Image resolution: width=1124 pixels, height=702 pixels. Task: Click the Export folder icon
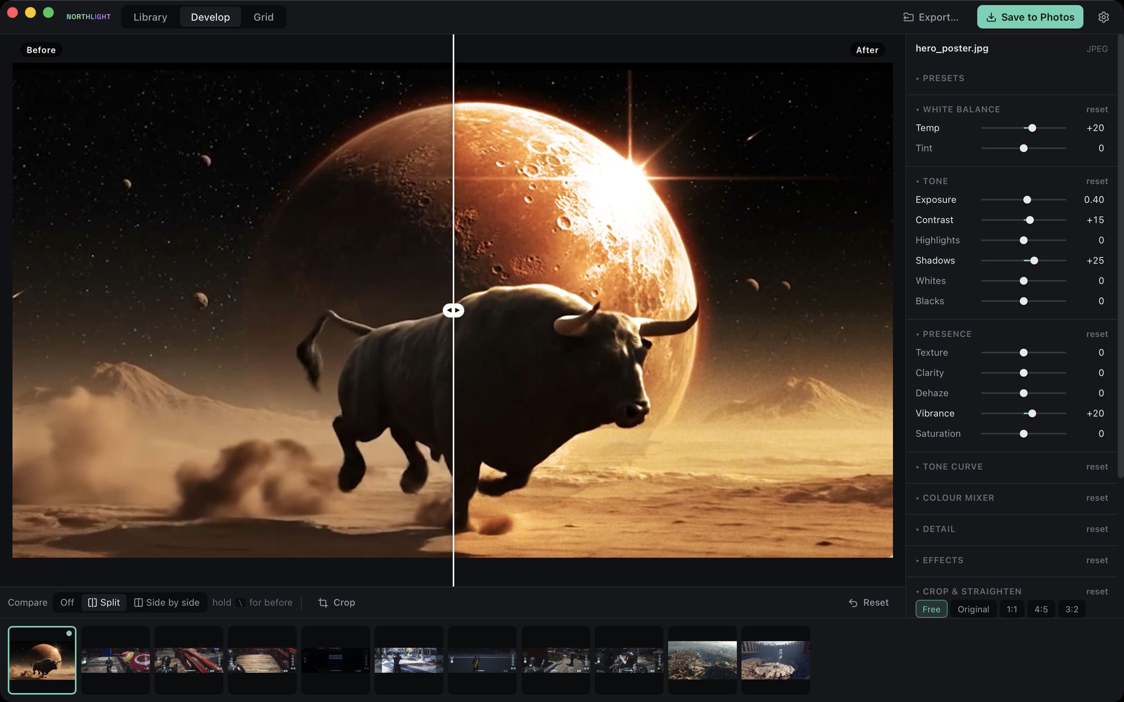point(908,17)
